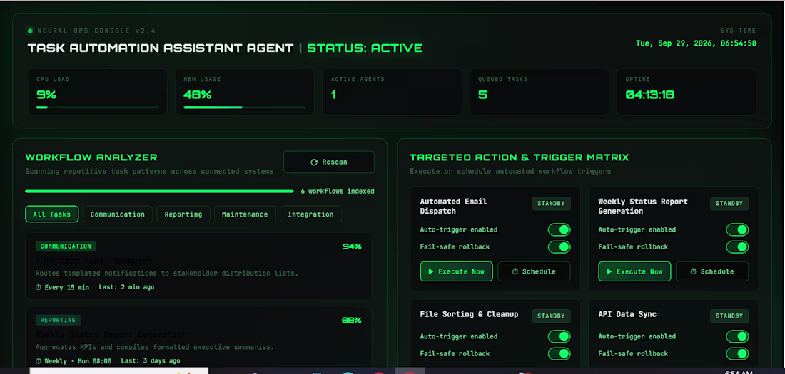The width and height of the screenshot is (785, 374).
Task: Click the workflow scan progress bar
Action: [159, 191]
